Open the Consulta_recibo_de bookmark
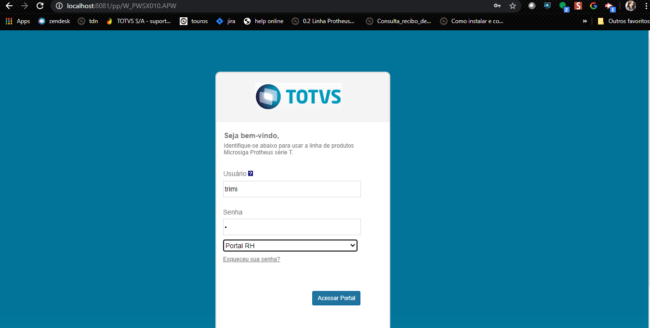 click(x=398, y=21)
